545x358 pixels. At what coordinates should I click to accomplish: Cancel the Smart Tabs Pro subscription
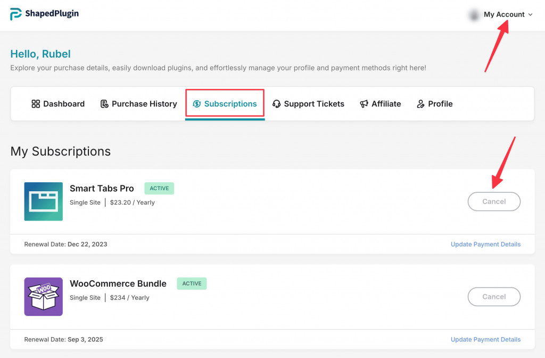coord(494,201)
